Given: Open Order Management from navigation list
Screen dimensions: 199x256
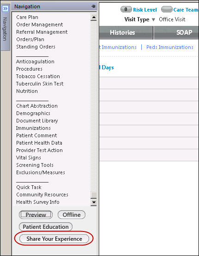Looking at the screenshot, I should (x=40, y=24).
